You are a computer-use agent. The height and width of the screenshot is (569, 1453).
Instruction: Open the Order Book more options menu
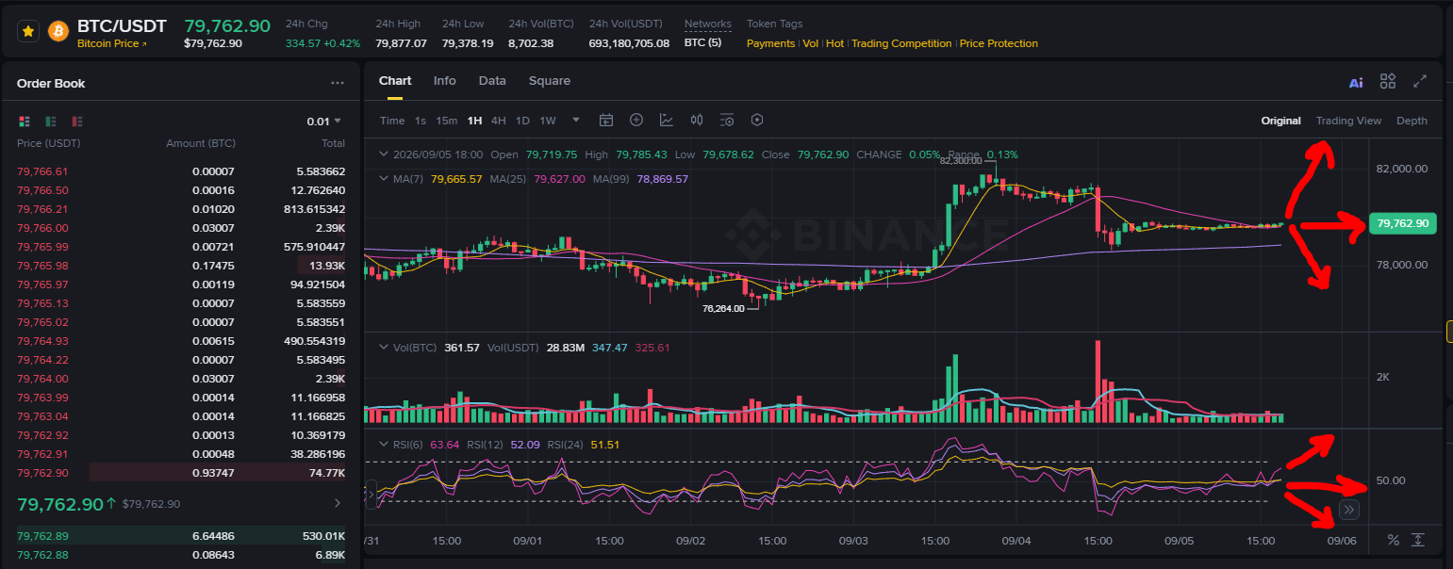338,83
